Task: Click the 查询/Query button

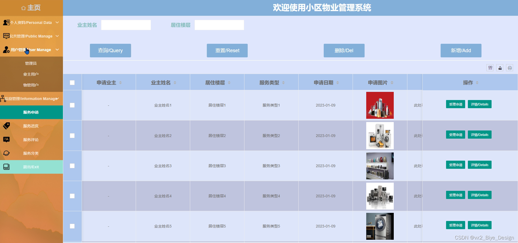Action: click(110, 51)
